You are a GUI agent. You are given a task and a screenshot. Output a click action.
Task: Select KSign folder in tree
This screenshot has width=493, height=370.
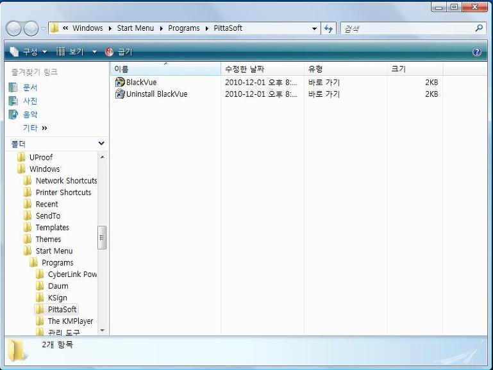click(57, 298)
